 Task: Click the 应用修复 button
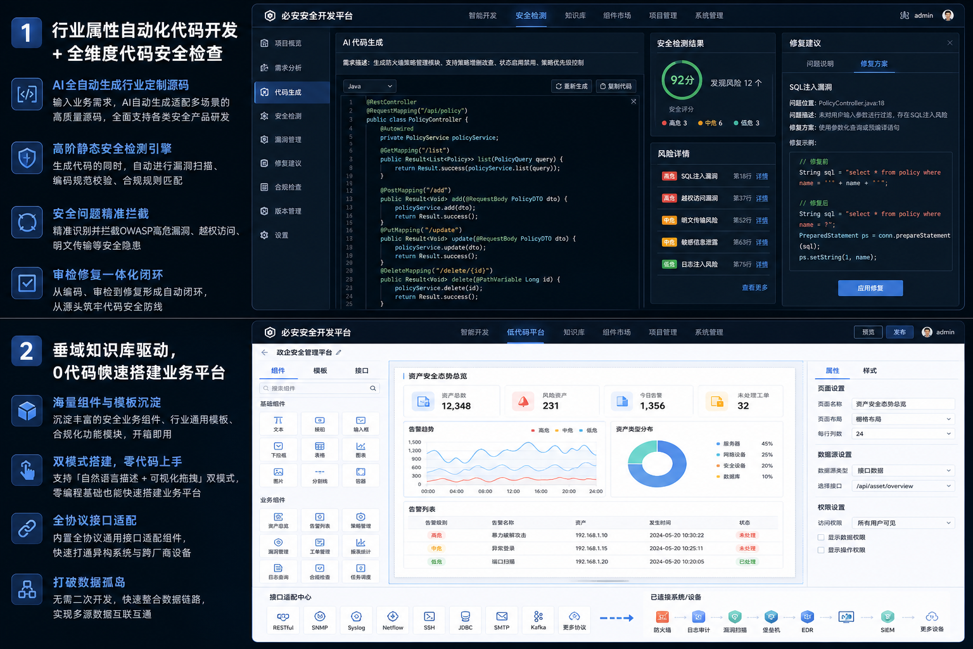point(870,288)
